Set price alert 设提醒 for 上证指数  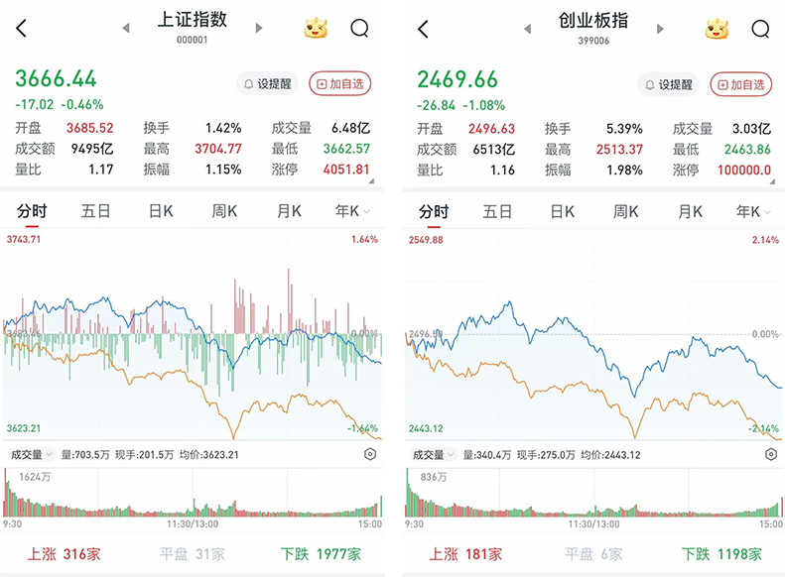click(x=266, y=84)
